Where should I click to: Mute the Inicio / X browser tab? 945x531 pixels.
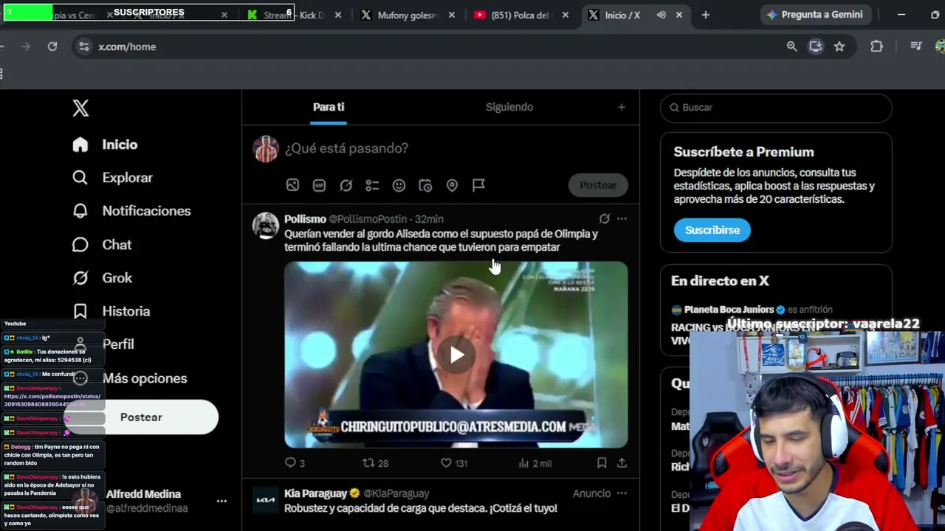661,15
